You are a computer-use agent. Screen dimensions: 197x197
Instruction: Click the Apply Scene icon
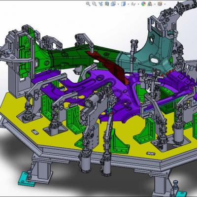click(150, 4)
